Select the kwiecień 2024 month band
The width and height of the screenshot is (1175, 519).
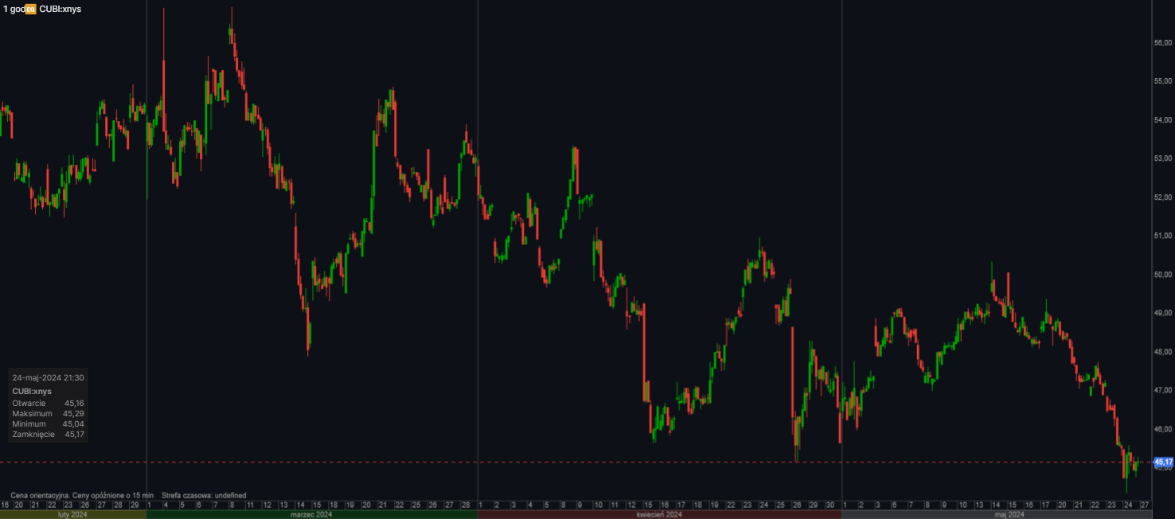coord(658,515)
